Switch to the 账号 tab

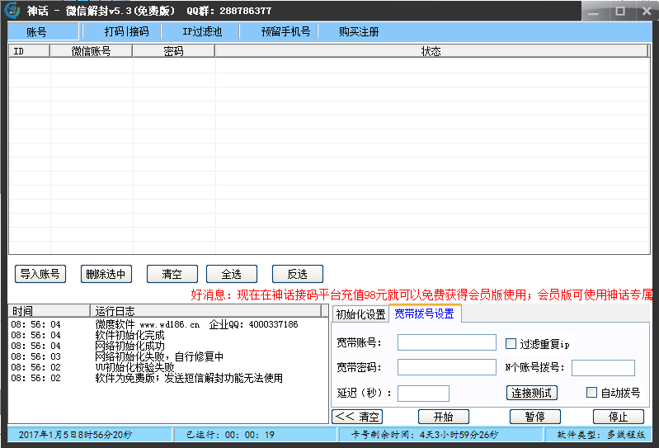click(43, 31)
